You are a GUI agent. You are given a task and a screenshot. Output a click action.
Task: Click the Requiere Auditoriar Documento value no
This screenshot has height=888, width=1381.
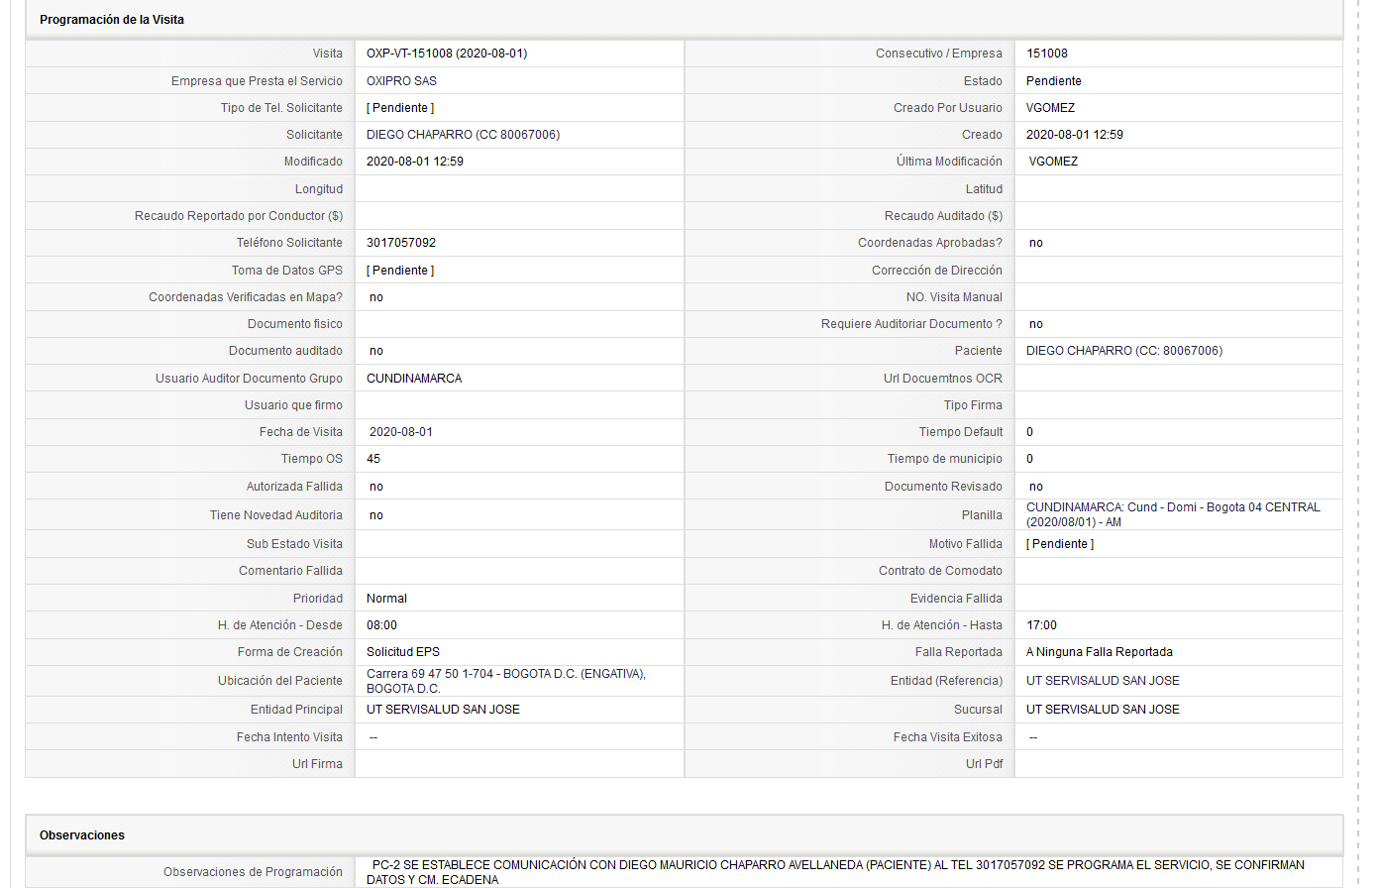pos(1036,324)
